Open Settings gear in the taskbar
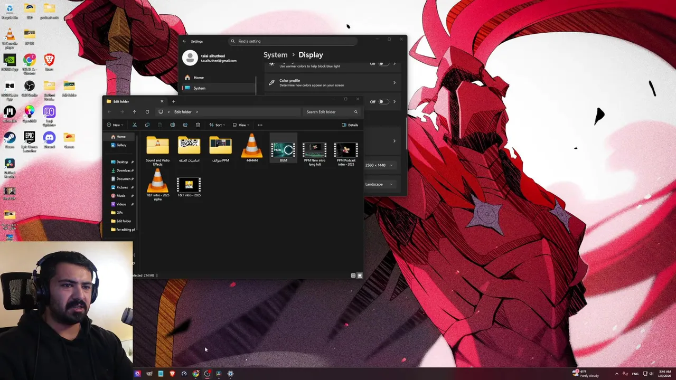The width and height of the screenshot is (676, 380). pyautogui.click(x=230, y=374)
